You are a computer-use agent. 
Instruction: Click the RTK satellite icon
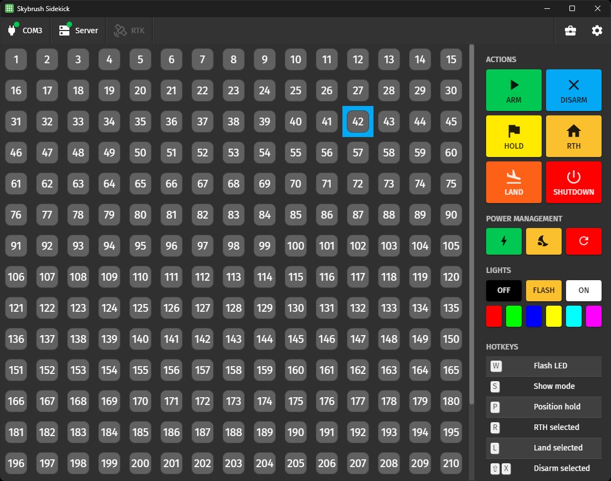point(120,31)
